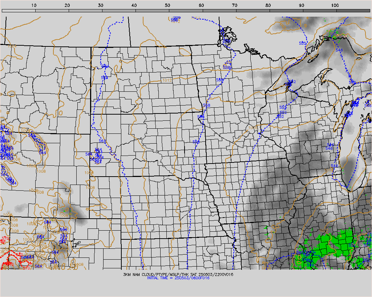Screen dimensions: 372x297
Task: Pick the gray segment between 50 and 60
Action: pos(186,11)
